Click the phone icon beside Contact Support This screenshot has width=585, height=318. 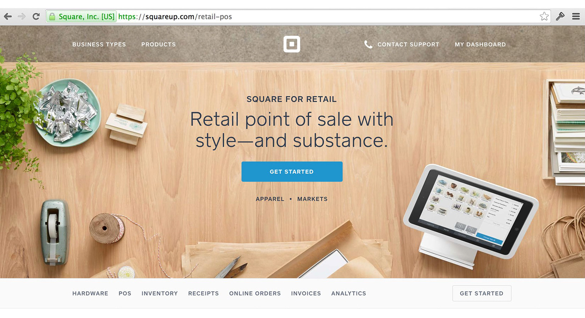coord(368,44)
